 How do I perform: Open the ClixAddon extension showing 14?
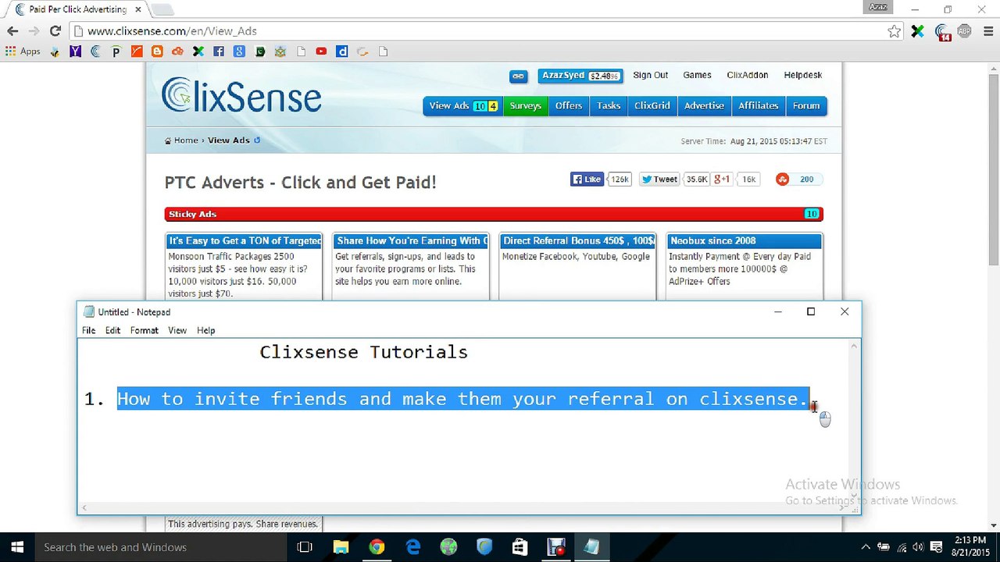pyautogui.click(x=942, y=32)
